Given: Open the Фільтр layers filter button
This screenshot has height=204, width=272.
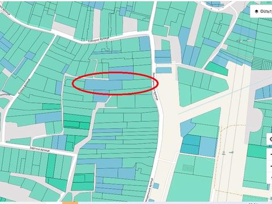Looking at the screenshot, I should (x=262, y=11).
